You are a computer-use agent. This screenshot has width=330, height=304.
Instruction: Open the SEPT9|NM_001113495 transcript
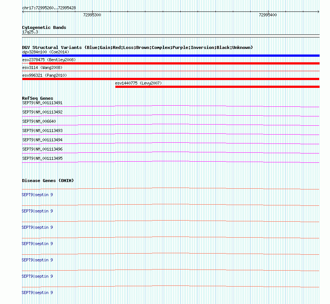(x=42, y=158)
